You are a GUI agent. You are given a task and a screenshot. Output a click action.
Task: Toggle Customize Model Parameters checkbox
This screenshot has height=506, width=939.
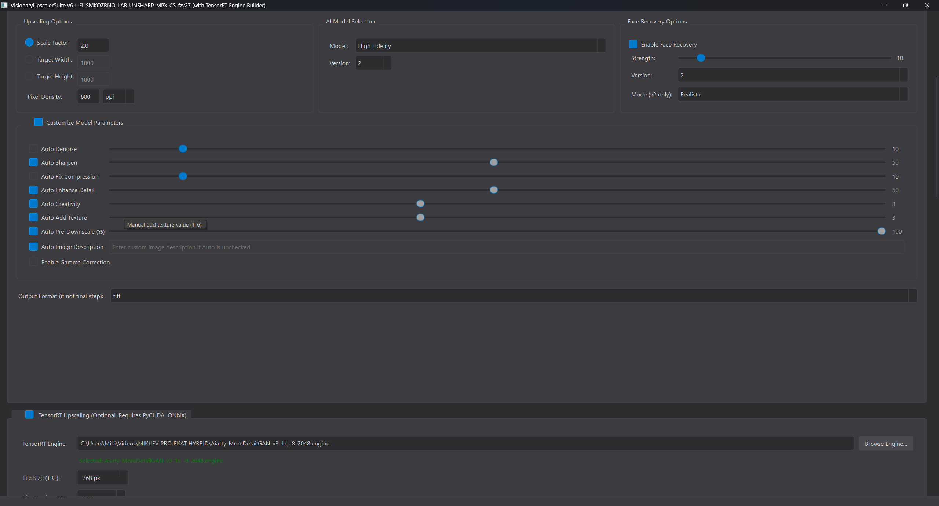[x=39, y=122]
